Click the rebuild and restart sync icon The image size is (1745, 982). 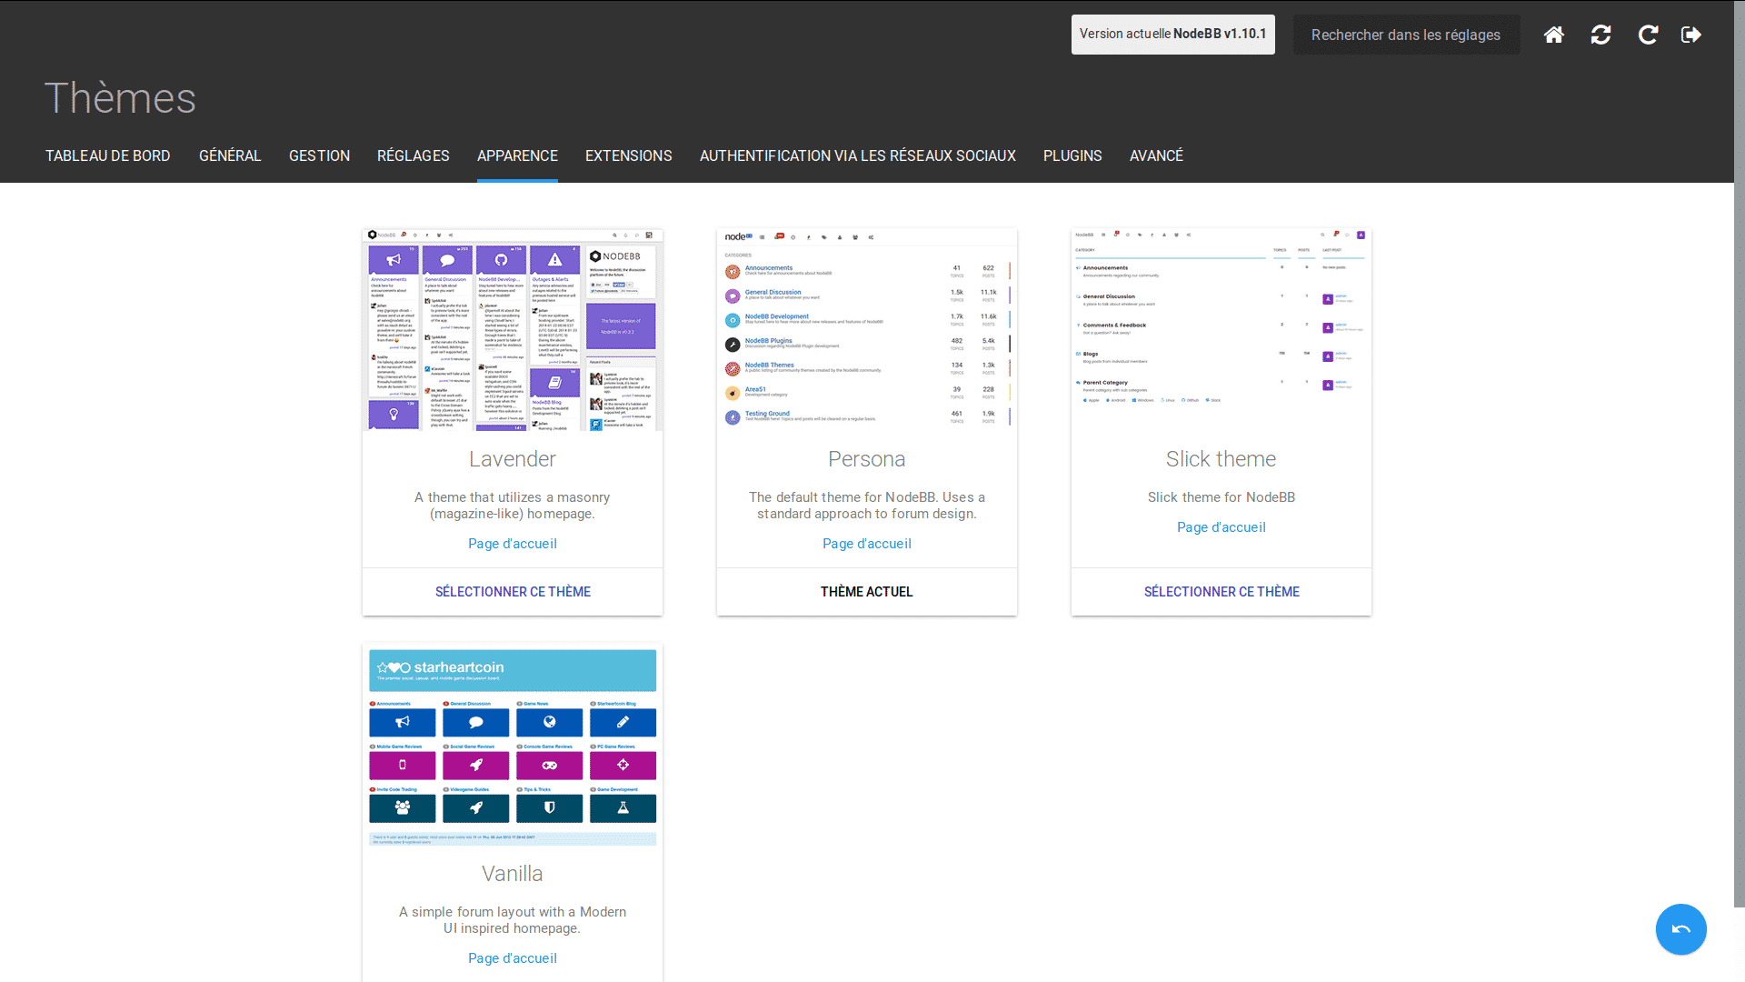coord(1601,35)
